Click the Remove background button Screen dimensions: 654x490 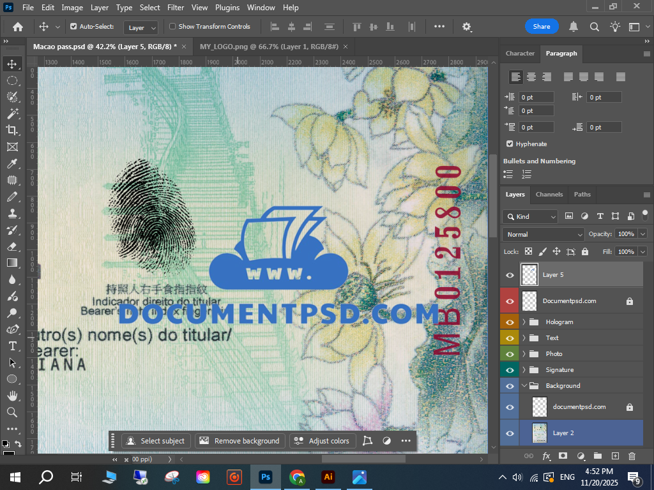click(240, 441)
